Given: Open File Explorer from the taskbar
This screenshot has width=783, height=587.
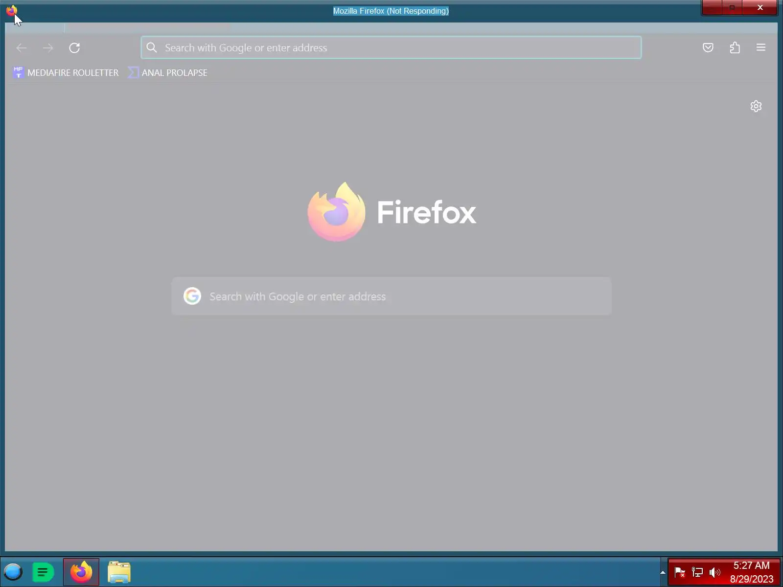Looking at the screenshot, I should click(119, 572).
